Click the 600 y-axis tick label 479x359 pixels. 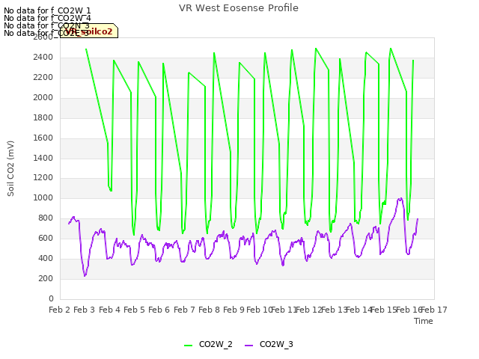(x=46, y=238)
